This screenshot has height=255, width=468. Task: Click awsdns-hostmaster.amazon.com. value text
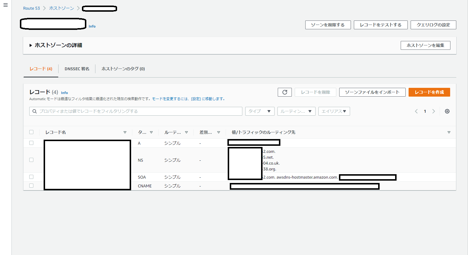[x=307, y=177]
